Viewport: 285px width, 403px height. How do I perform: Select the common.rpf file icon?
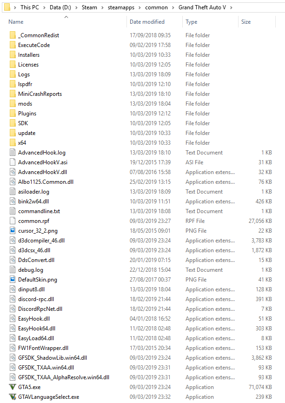(13, 221)
